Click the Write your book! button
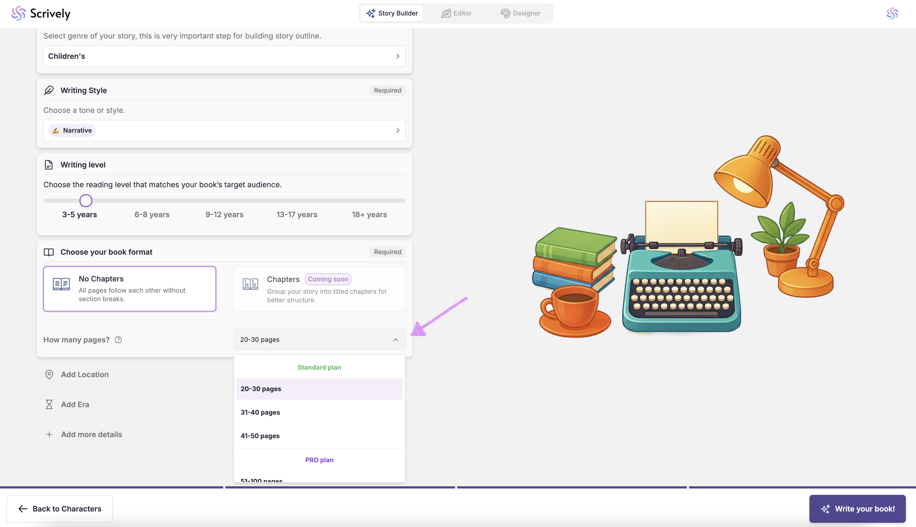 [x=857, y=509]
